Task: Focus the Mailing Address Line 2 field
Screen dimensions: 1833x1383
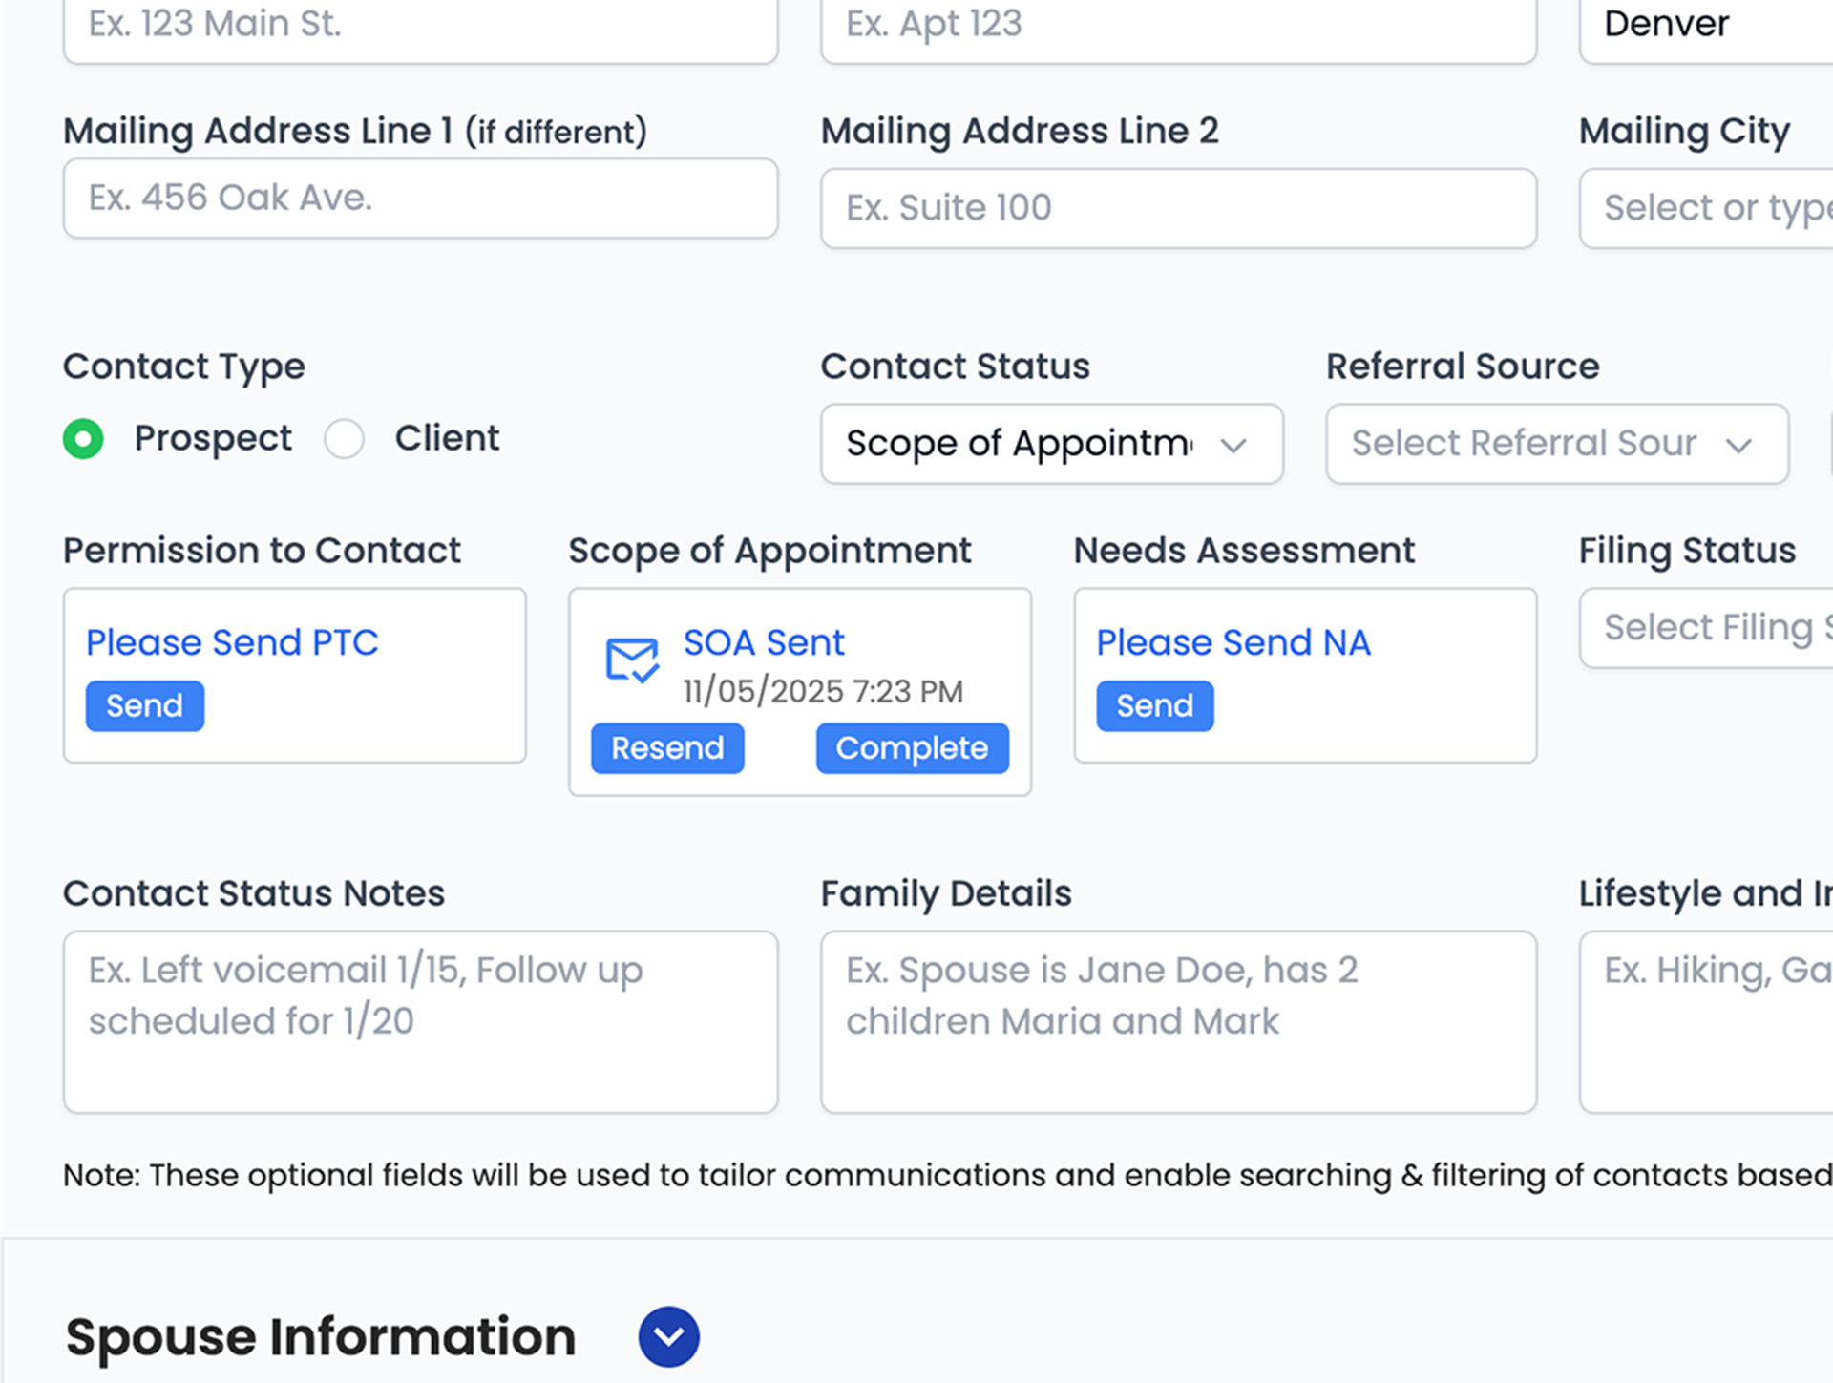Action: pyautogui.click(x=1178, y=208)
